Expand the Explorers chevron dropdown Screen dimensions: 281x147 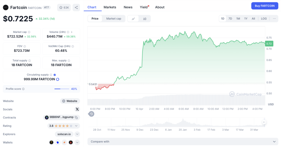point(77,134)
